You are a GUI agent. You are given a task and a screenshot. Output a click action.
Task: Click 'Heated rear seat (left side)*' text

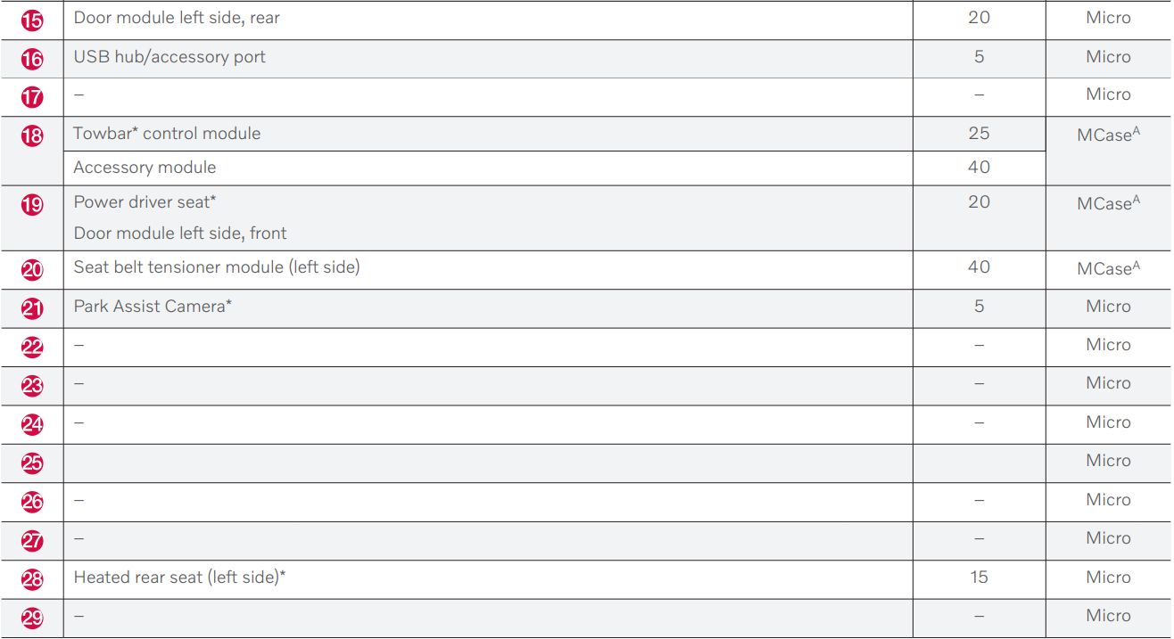(179, 577)
